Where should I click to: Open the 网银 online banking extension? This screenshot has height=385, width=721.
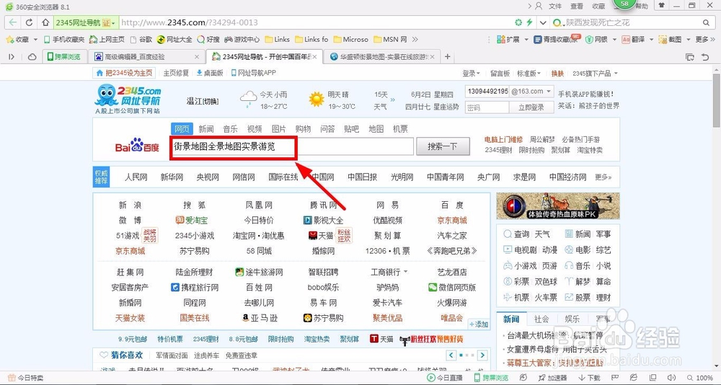tap(597, 40)
